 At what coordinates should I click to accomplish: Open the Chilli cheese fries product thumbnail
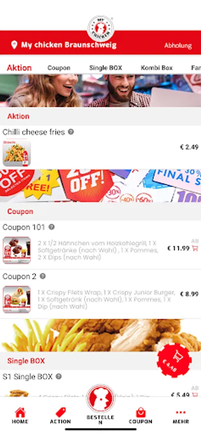coord(17,152)
